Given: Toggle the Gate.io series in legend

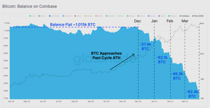Looking at the screenshot, I should (42, 16).
